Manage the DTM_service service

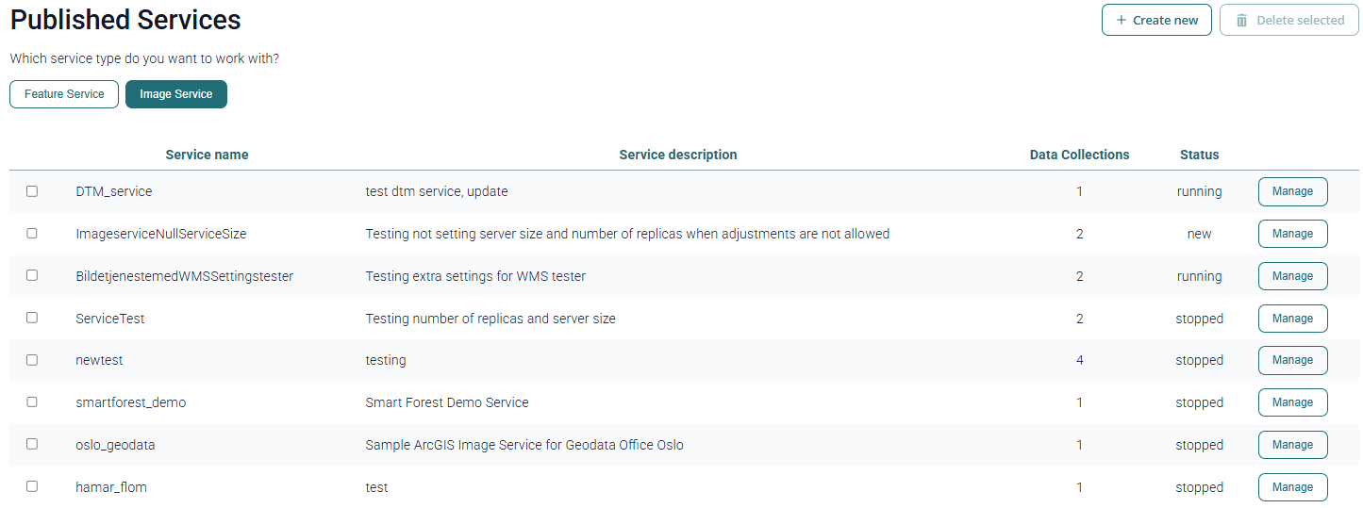click(x=1292, y=191)
